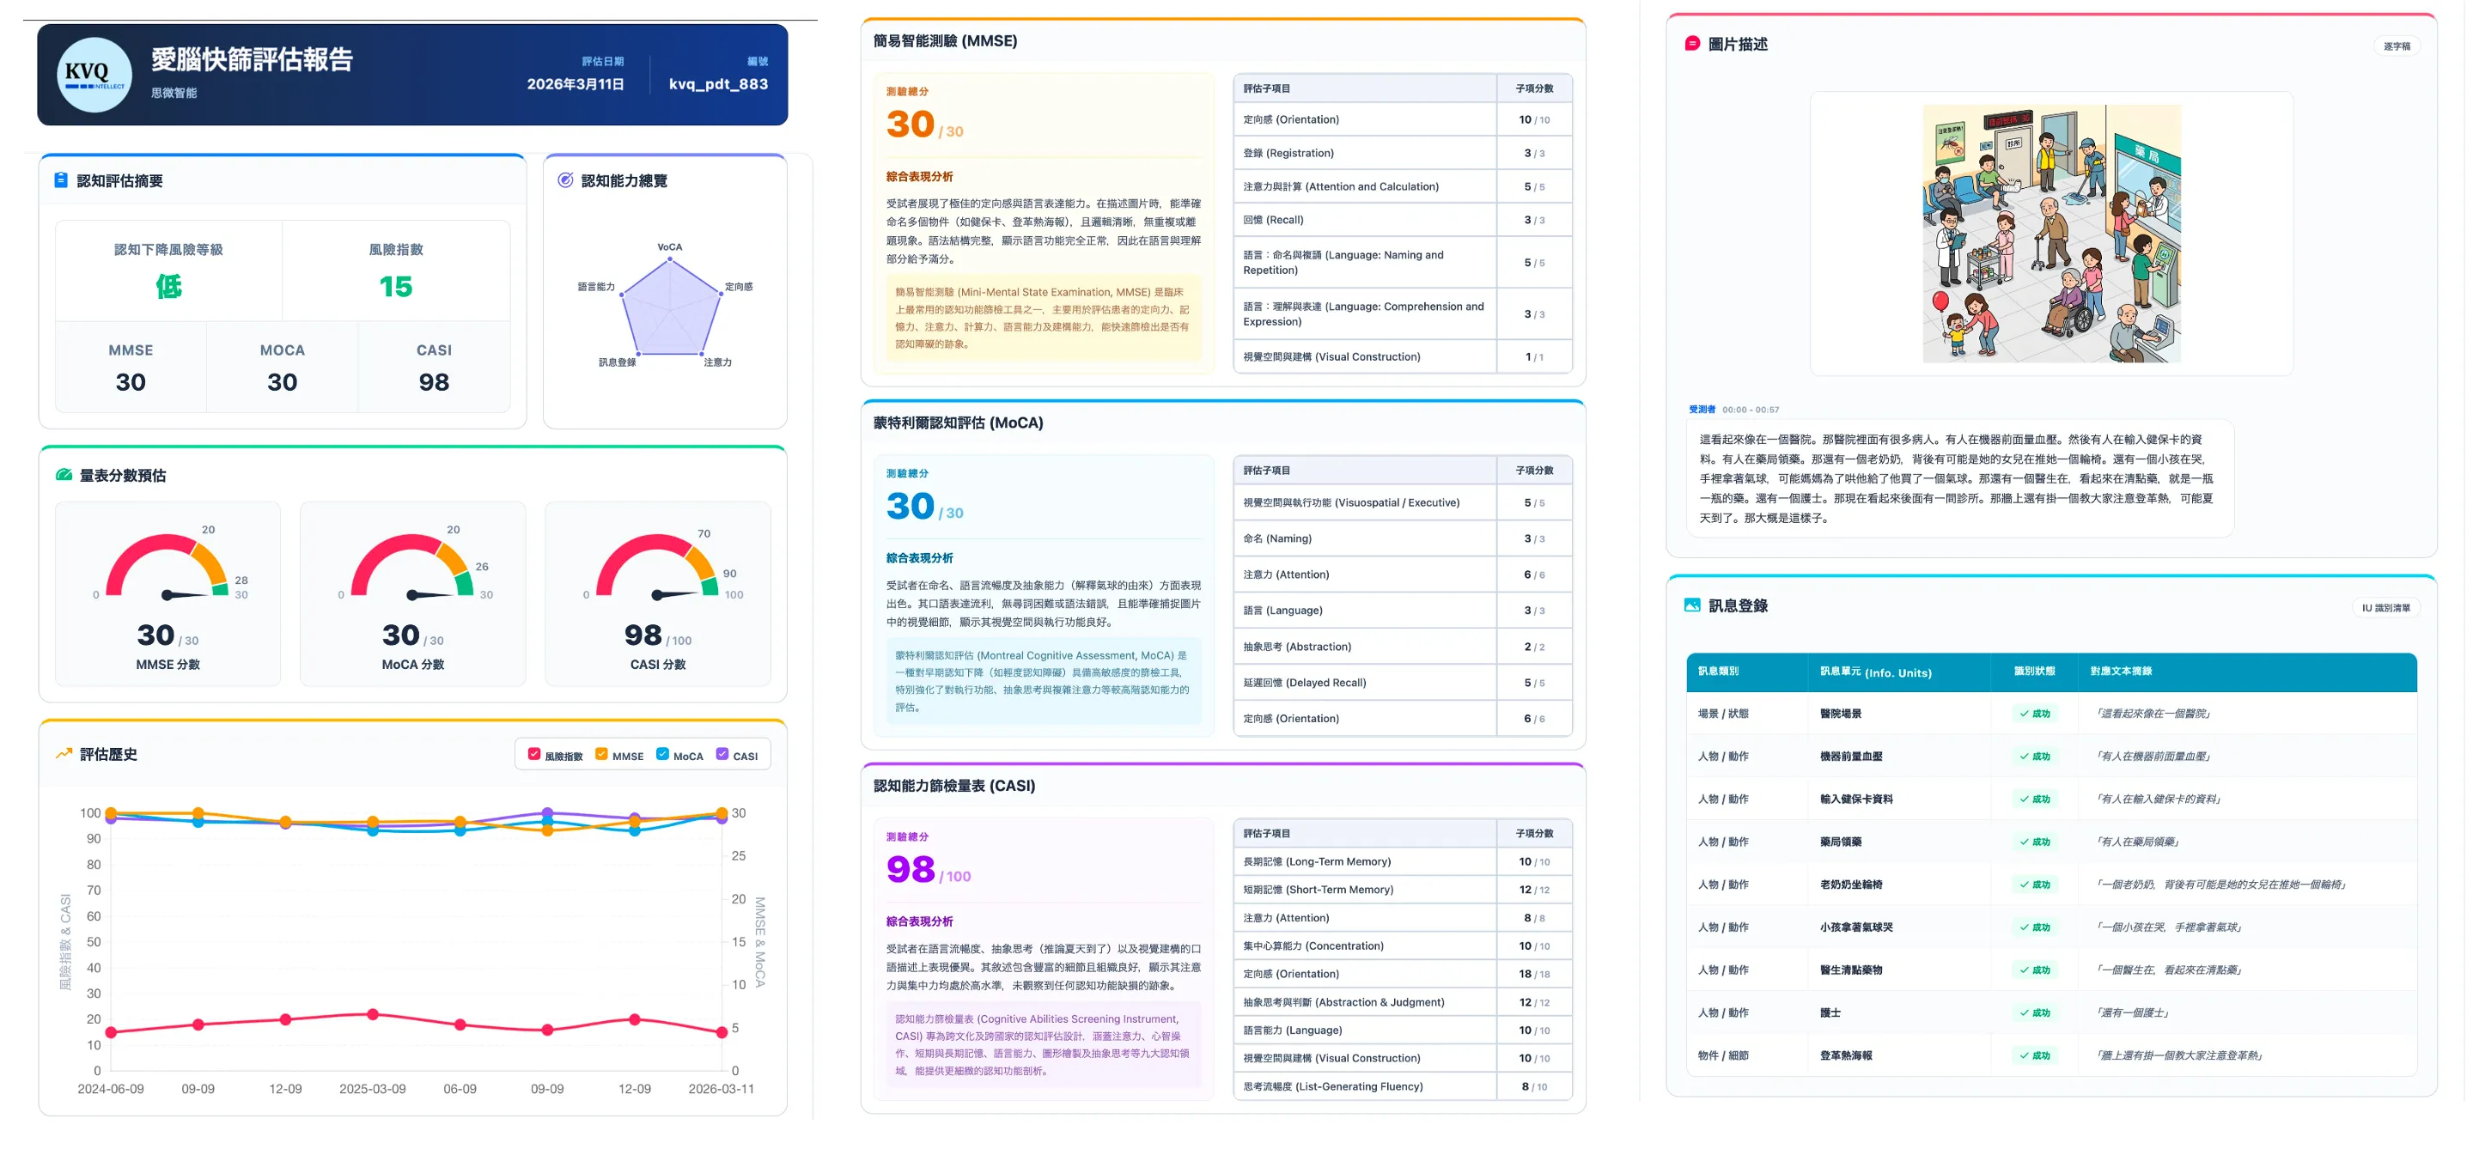
Task: Click the 2025-03-09 red risk index data point
Action: click(x=373, y=1014)
